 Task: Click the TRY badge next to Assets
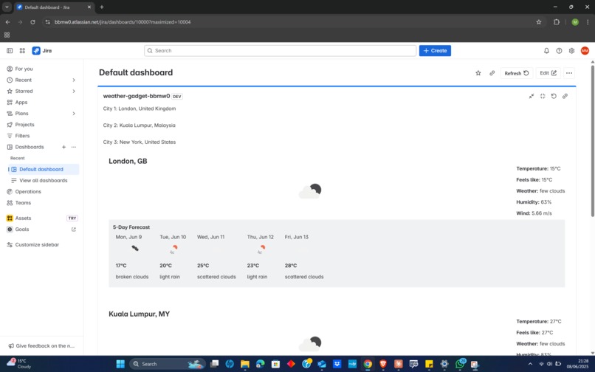point(72,218)
